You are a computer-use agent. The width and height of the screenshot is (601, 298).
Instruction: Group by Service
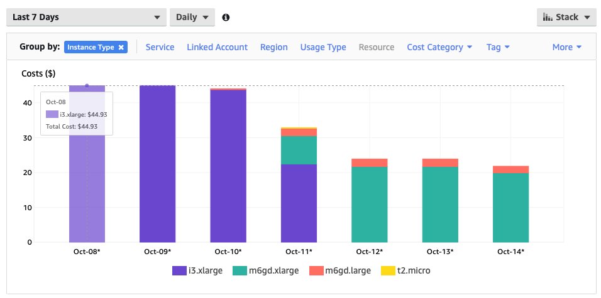(160, 47)
